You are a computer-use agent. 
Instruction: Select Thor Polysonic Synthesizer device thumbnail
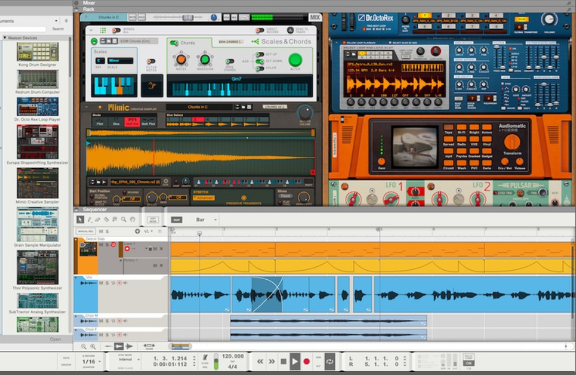pos(38,268)
